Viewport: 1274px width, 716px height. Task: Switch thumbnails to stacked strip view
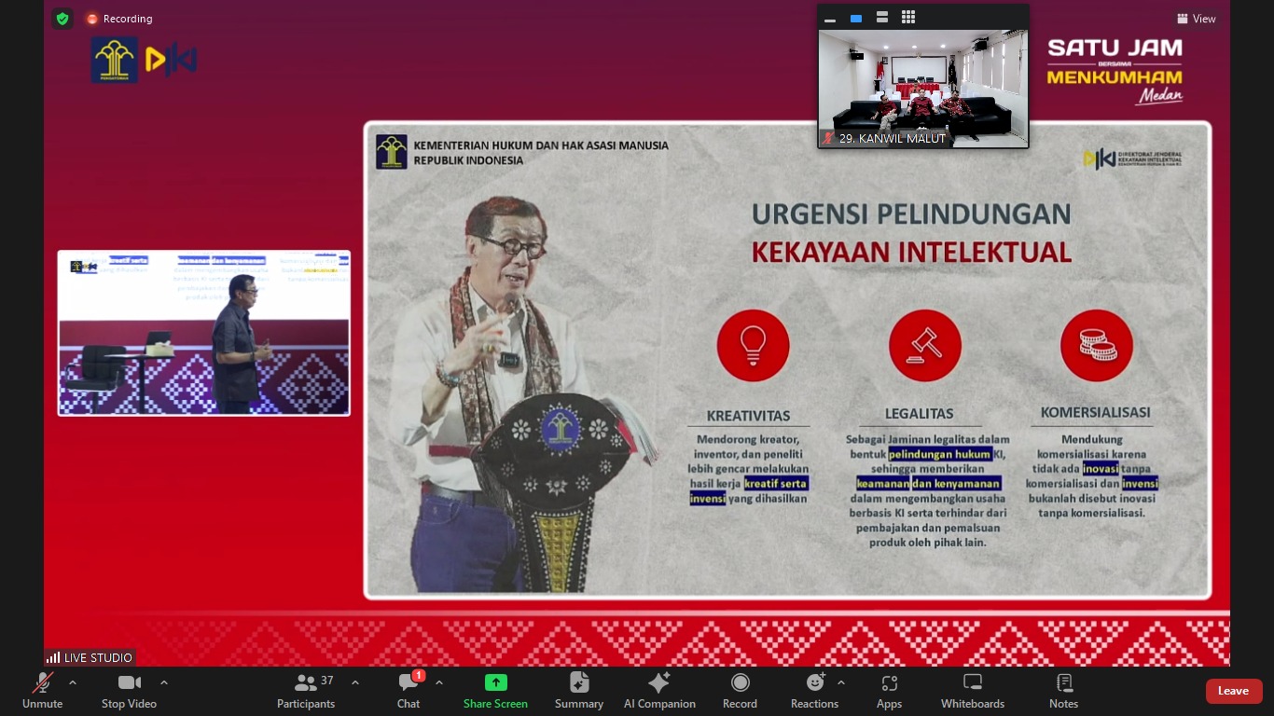(x=882, y=18)
